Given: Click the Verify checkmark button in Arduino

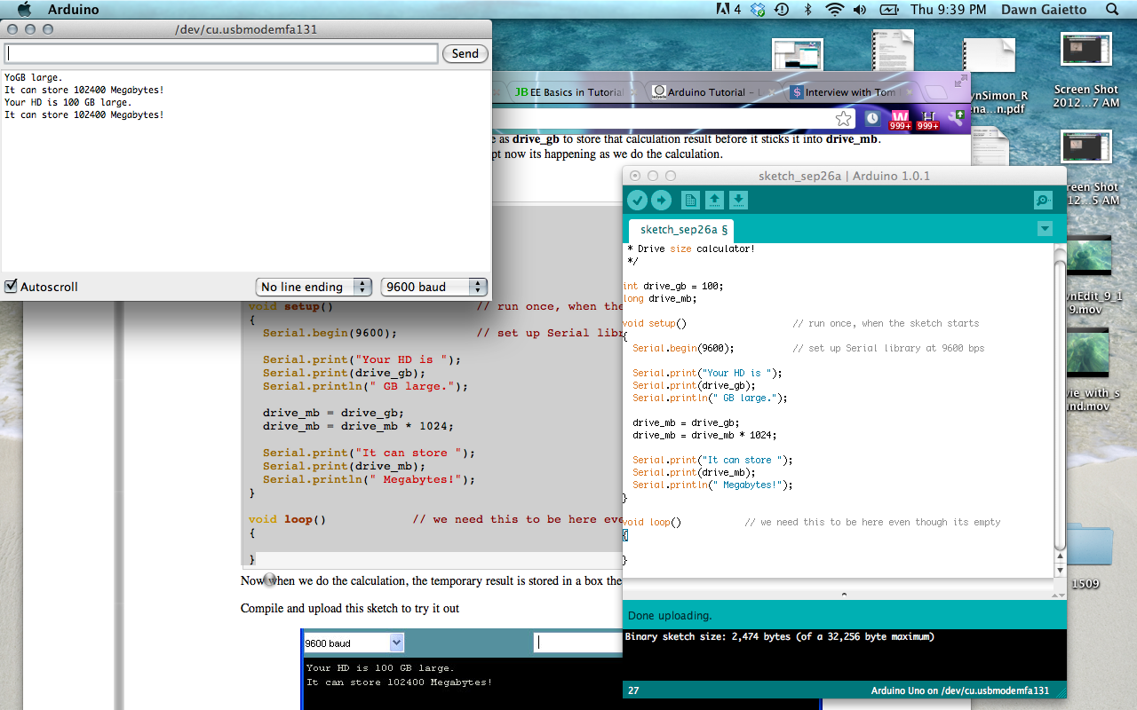Looking at the screenshot, I should point(637,201).
